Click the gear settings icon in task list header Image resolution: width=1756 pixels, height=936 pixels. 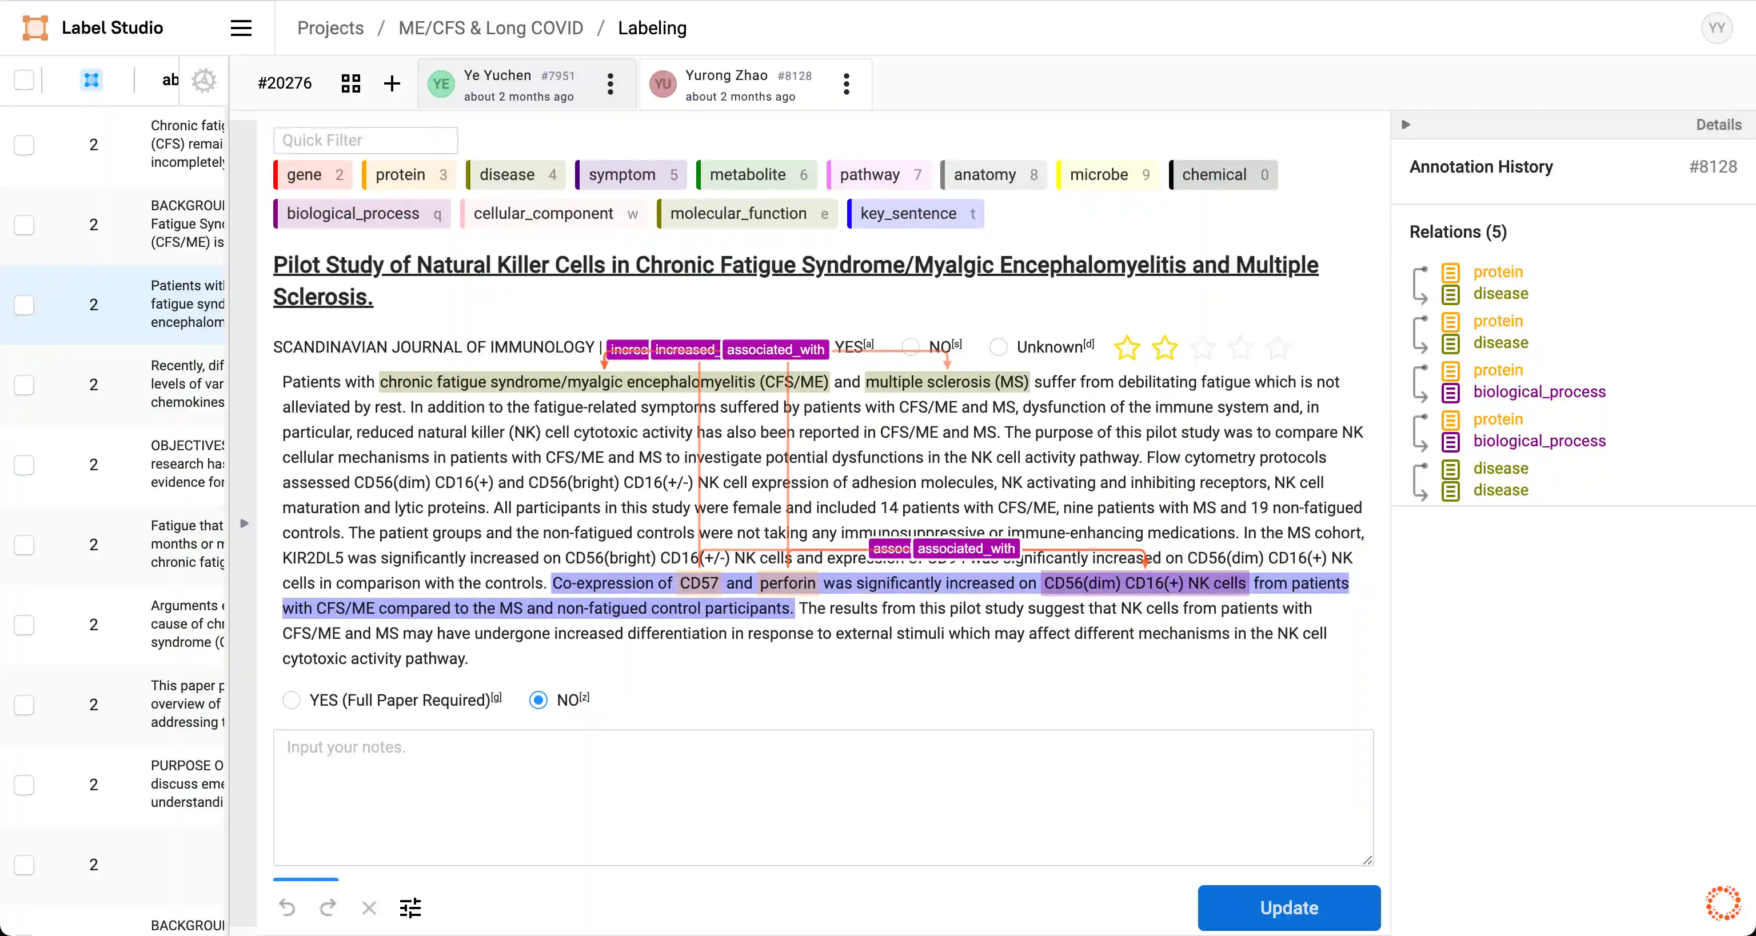tap(203, 79)
